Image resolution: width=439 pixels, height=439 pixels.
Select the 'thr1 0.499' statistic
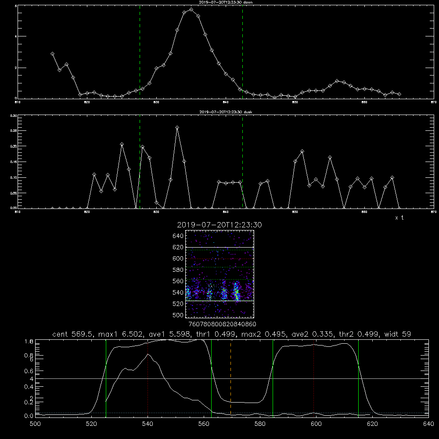[216, 334]
